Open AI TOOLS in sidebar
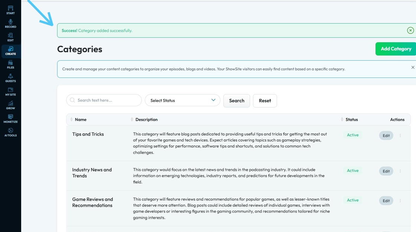Screen dimensions: 416x232 10,132
